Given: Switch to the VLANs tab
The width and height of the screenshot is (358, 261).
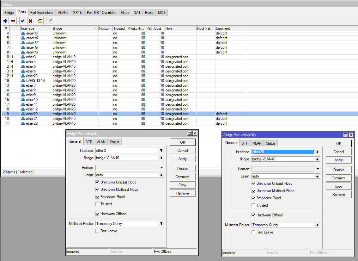Looking at the screenshot, I should (x=63, y=13).
